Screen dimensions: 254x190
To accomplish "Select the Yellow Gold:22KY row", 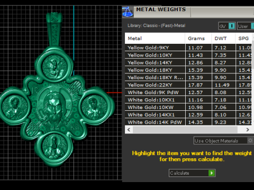I will point(188,85).
